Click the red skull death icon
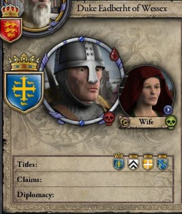Screen dimensions: 182x214 click(109, 118)
